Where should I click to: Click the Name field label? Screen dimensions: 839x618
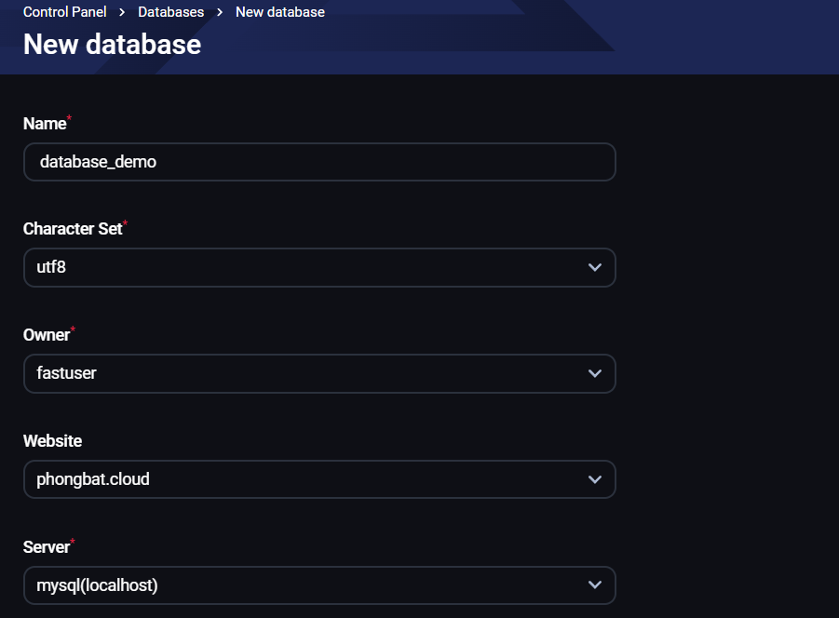[x=45, y=124]
